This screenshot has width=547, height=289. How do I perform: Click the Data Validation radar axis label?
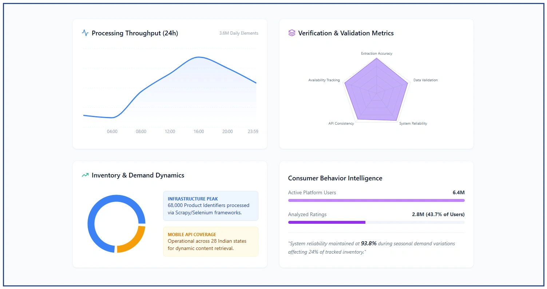425,80
